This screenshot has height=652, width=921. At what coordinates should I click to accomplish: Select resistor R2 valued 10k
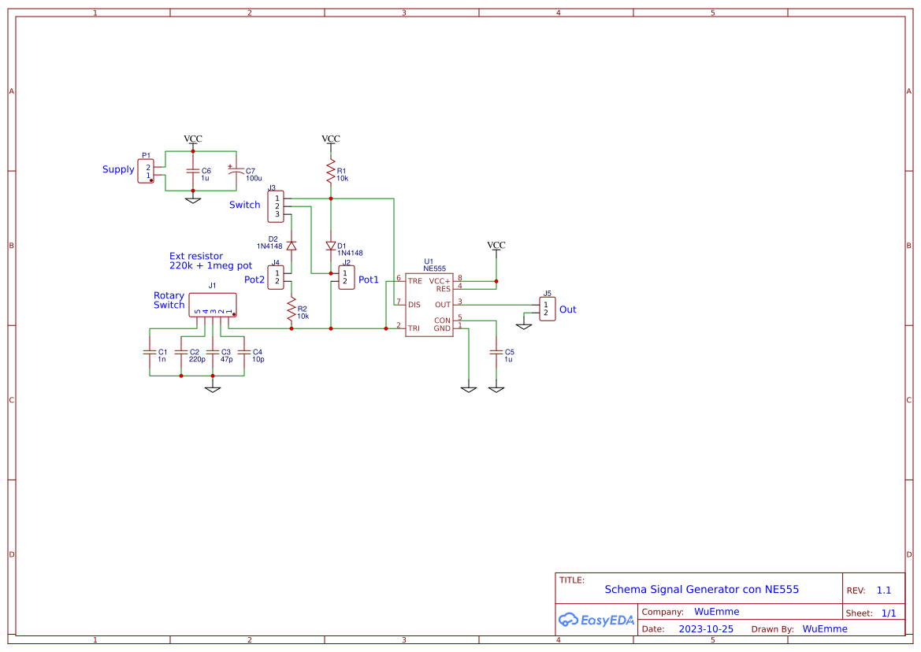coord(290,310)
